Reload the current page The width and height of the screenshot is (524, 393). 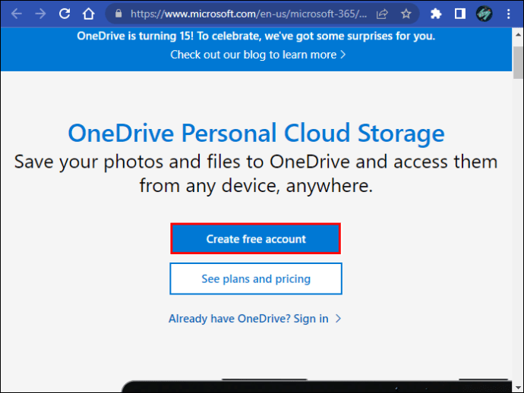tap(65, 14)
